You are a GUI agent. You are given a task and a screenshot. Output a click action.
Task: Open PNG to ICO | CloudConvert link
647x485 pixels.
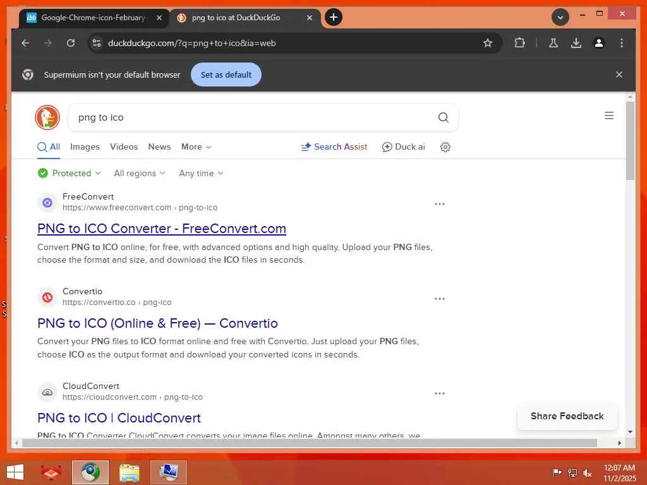119,418
